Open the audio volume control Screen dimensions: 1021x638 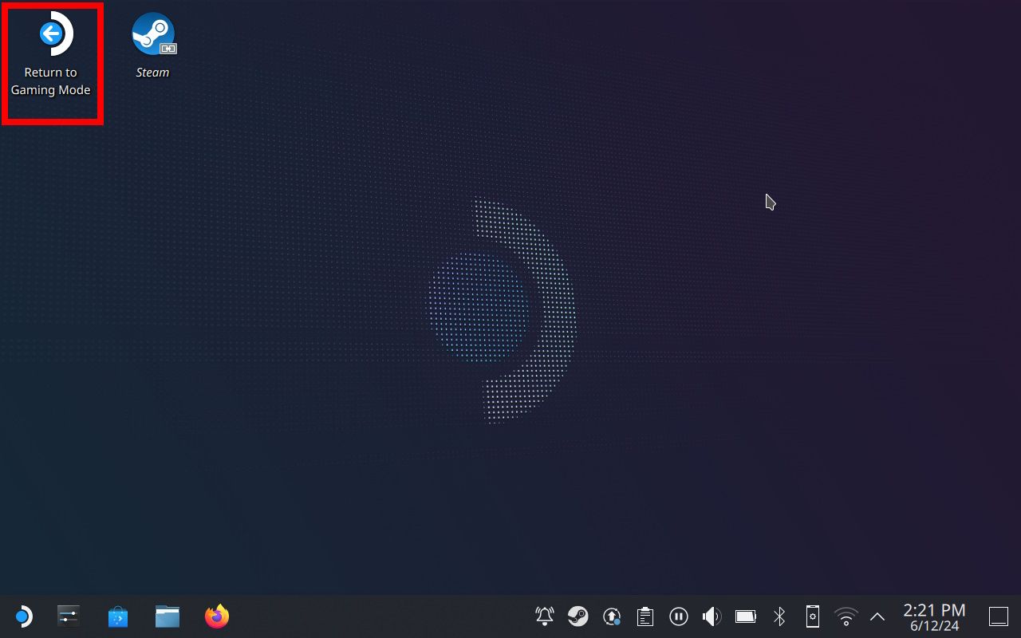pos(711,616)
